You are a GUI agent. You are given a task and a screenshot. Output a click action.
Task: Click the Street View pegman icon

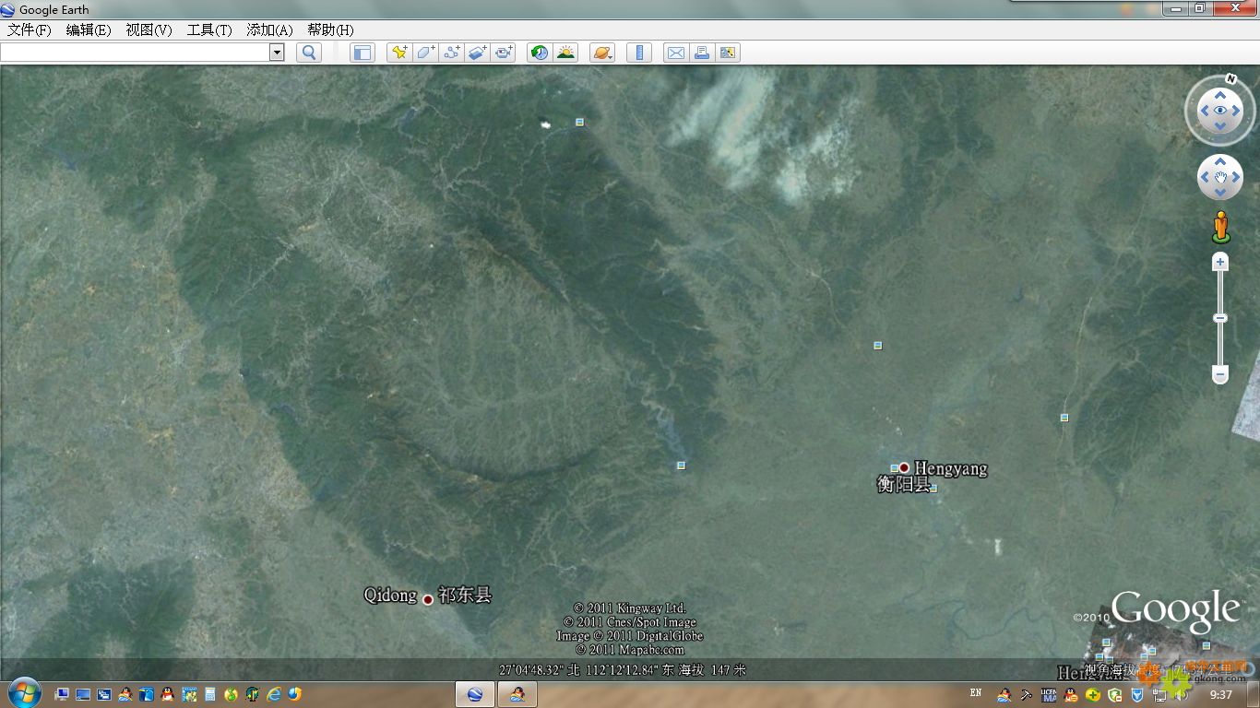1220,227
